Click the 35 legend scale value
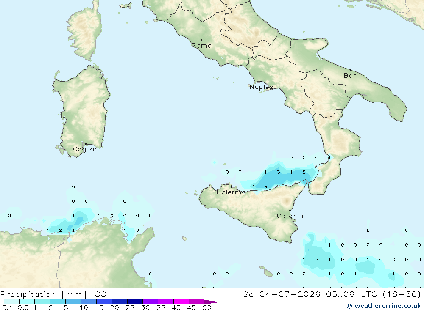 161,307
